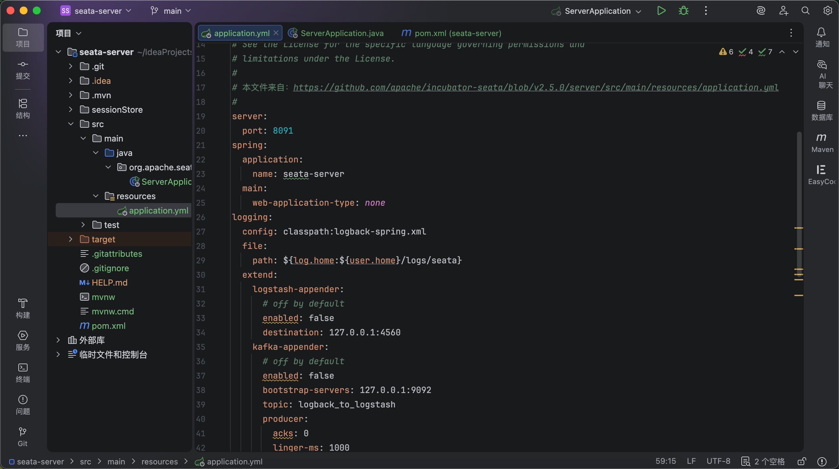
Task: Expand the target folder
Action: point(70,239)
